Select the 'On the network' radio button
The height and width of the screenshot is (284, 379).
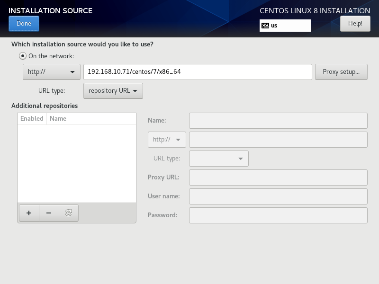(x=23, y=56)
